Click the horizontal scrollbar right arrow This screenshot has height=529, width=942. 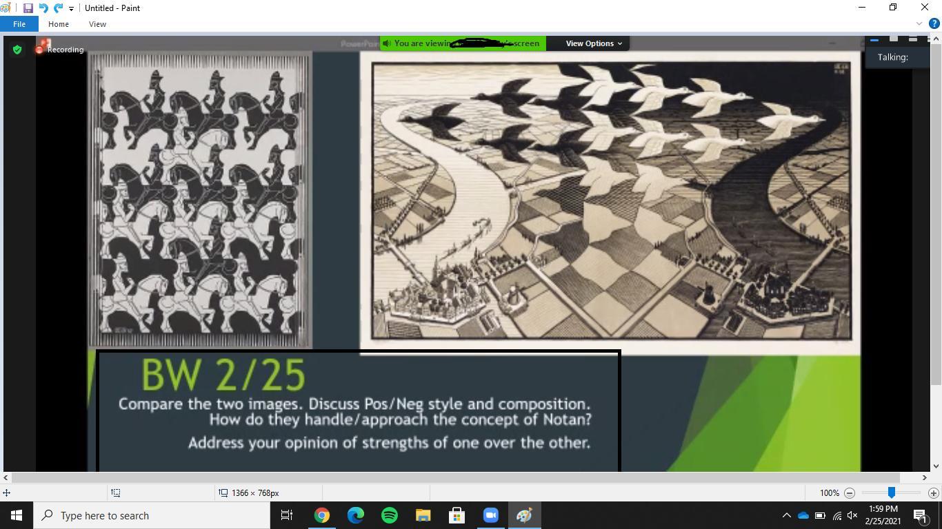(924, 477)
